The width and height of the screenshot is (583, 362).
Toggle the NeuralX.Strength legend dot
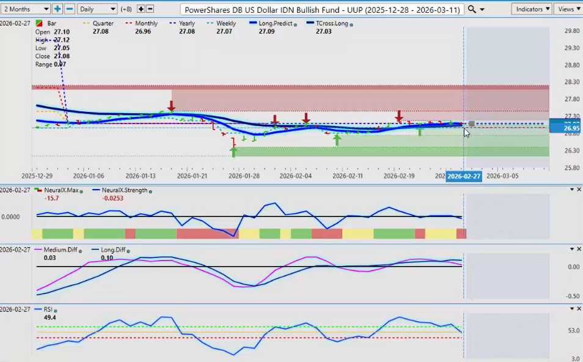(x=151, y=190)
